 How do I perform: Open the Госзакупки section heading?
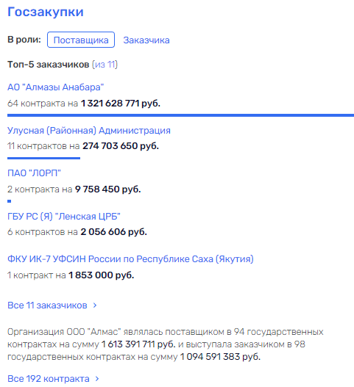pos(46,12)
